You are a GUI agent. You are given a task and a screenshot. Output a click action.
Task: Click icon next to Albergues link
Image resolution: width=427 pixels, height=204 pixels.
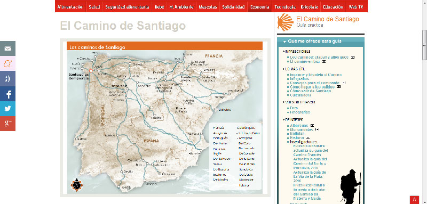312,126
